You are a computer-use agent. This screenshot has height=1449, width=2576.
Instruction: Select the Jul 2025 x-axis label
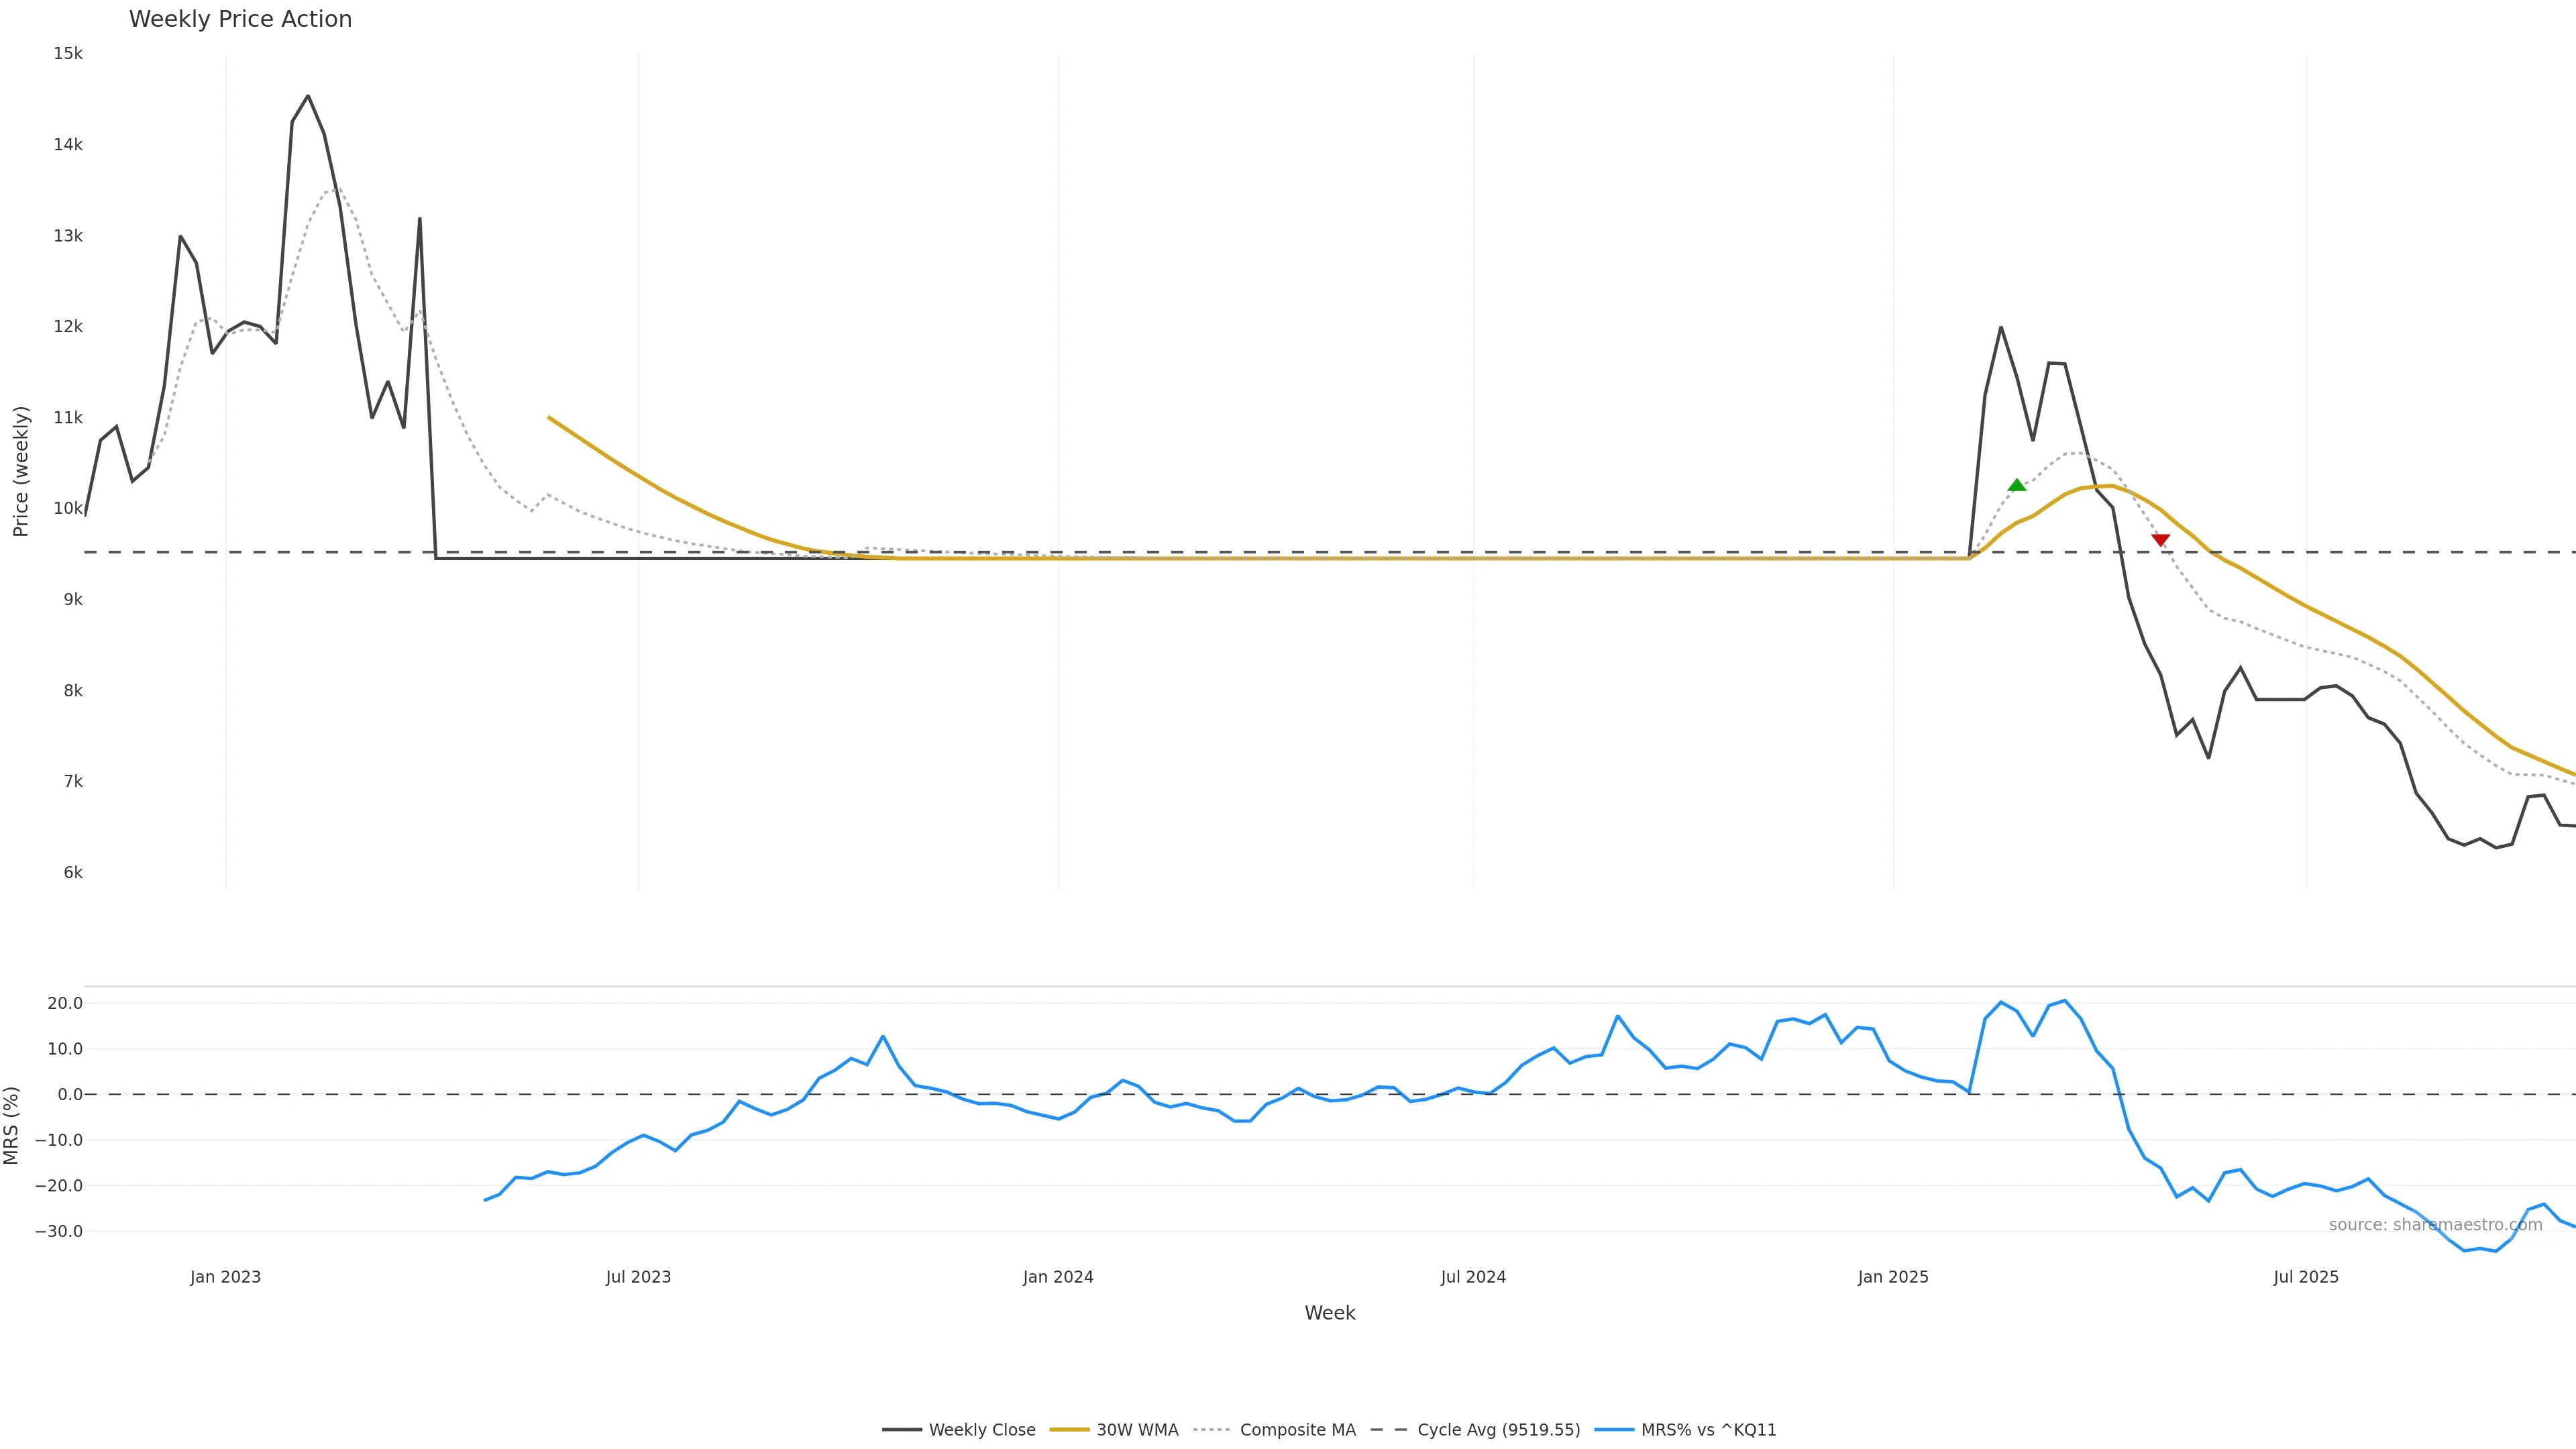[2306, 1277]
